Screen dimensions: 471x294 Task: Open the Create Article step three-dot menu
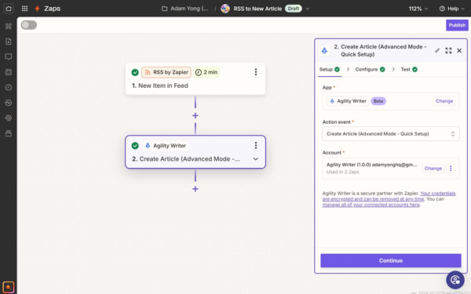(x=256, y=146)
